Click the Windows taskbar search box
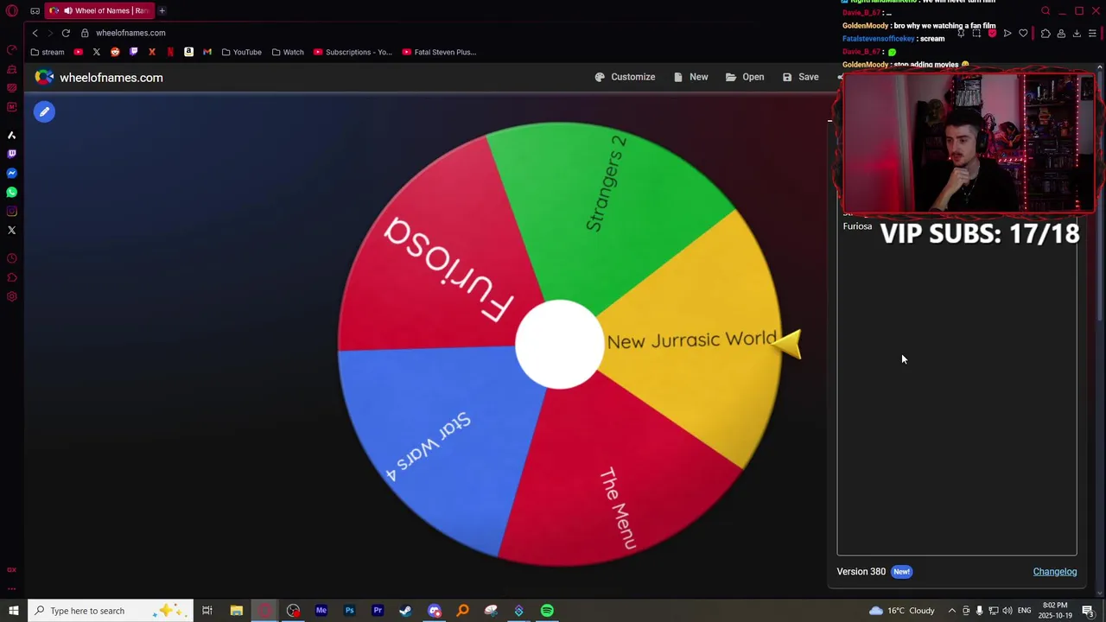 click(109, 611)
